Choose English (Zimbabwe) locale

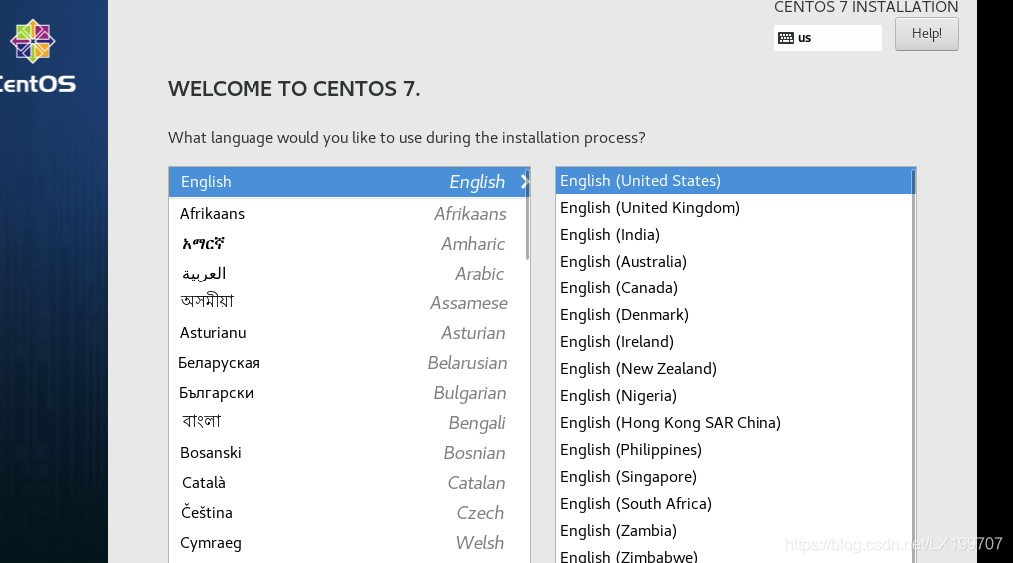click(734, 555)
